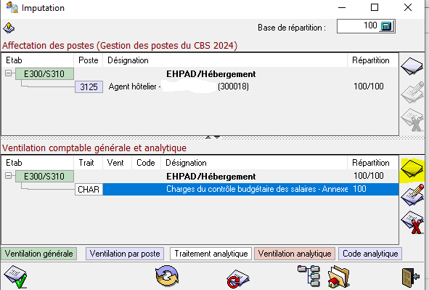The width and height of the screenshot is (429, 290).
Task: Click the 100/100 value on Agent hôtelier row
Action: (369, 86)
